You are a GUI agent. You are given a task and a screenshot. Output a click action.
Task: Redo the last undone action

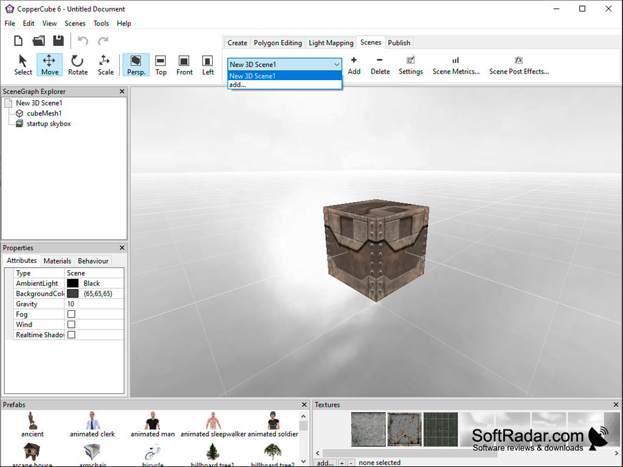(103, 41)
